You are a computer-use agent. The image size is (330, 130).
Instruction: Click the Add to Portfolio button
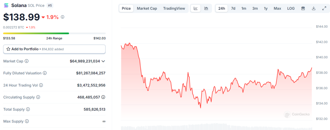tap(54, 49)
